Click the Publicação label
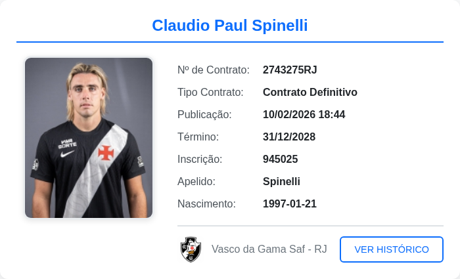This screenshot has width=460, height=279. (204, 114)
